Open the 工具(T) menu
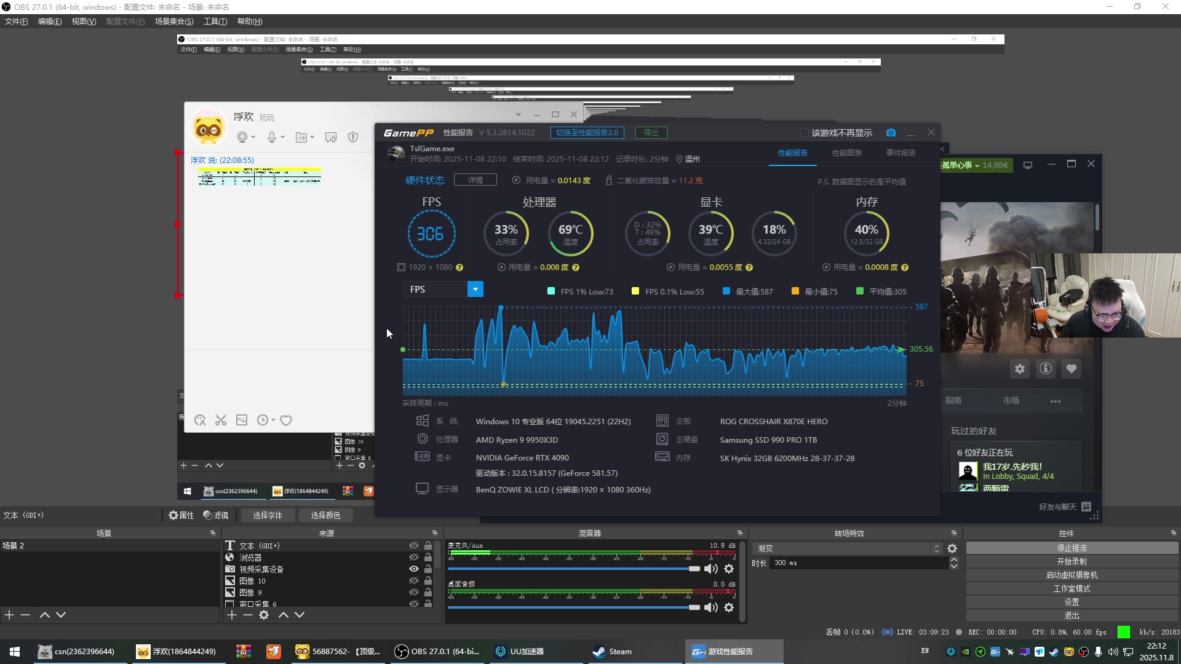Image resolution: width=1181 pixels, height=664 pixels. (215, 22)
